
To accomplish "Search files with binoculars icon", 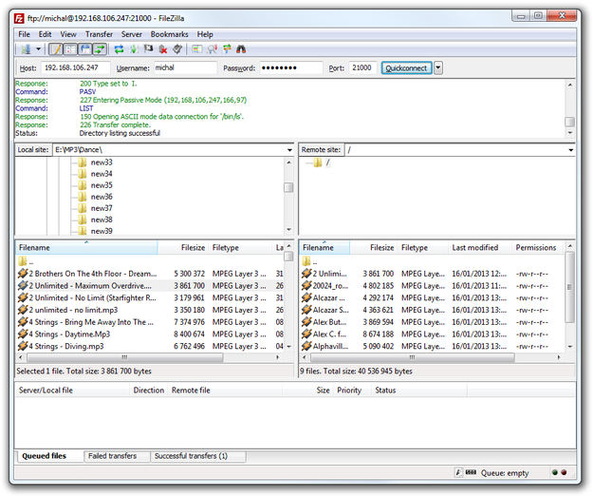I will [241, 49].
